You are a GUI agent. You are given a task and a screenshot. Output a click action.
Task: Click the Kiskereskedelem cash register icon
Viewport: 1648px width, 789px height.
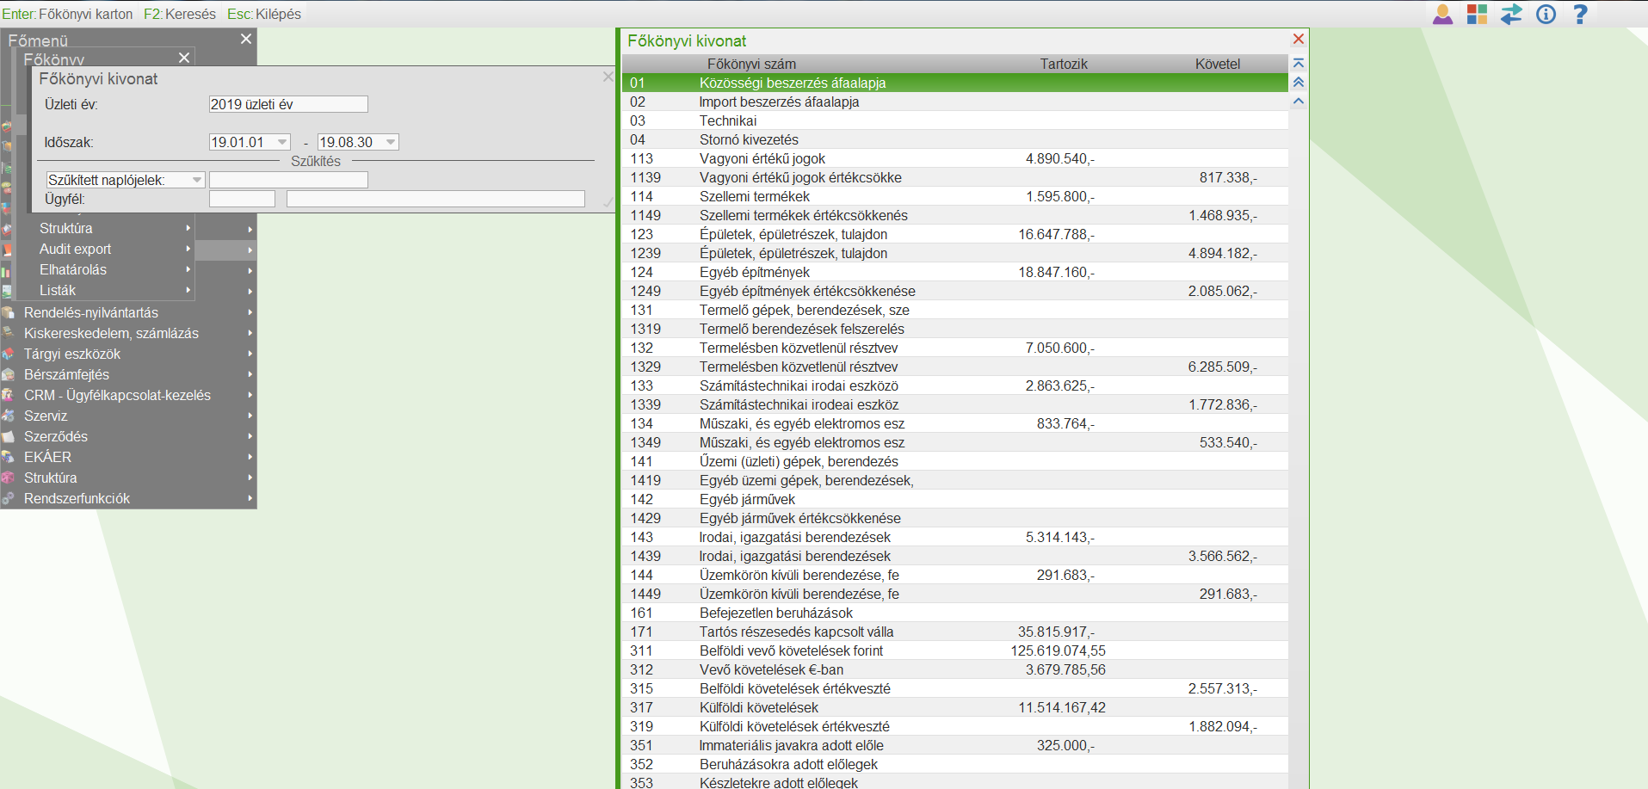click(8, 334)
